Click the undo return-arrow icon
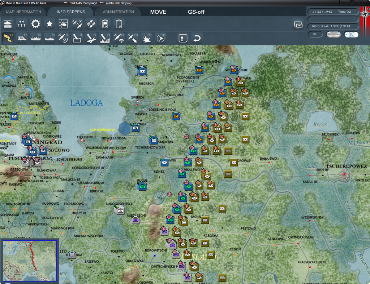Screen dimensions: 370x284 click(x=197, y=38)
